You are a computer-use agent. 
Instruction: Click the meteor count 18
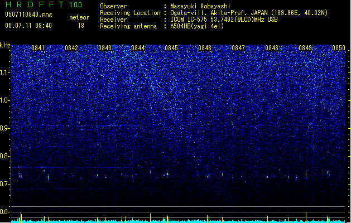click(81, 26)
